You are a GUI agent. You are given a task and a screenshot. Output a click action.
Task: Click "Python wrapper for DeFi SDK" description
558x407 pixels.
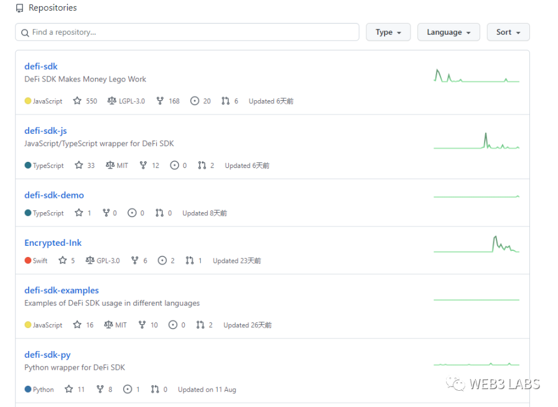[x=75, y=367]
